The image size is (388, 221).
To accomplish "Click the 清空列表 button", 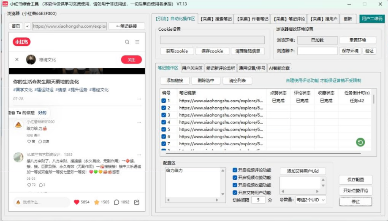I will point(237,80).
